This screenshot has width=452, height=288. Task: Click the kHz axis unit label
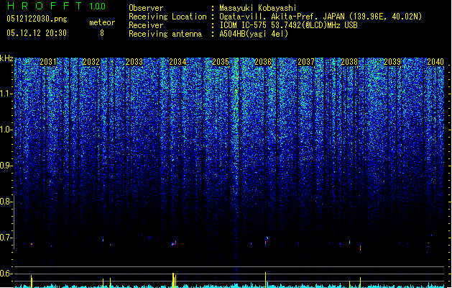[6, 58]
